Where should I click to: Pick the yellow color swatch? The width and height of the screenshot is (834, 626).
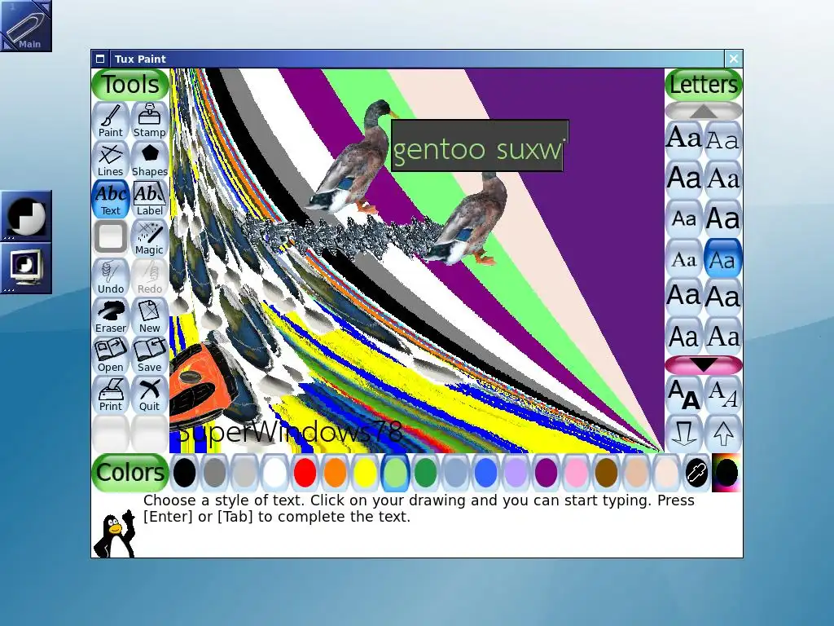click(366, 473)
